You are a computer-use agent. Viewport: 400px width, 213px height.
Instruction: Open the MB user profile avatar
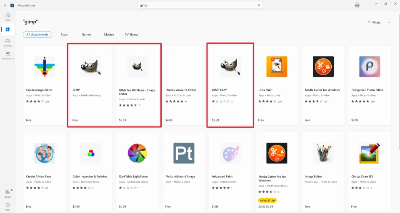click(x=357, y=5)
